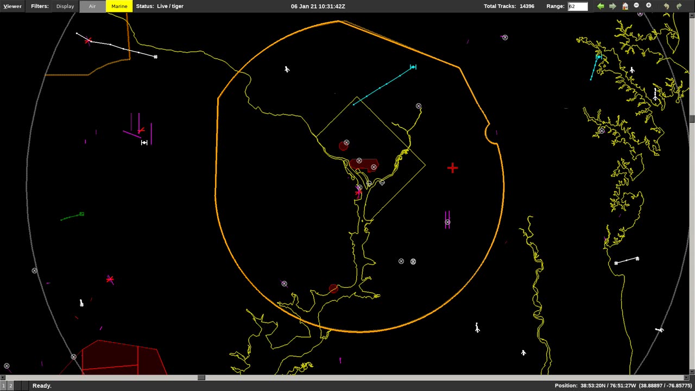
Task: Zoom in with the plus icon
Action: click(648, 5)
